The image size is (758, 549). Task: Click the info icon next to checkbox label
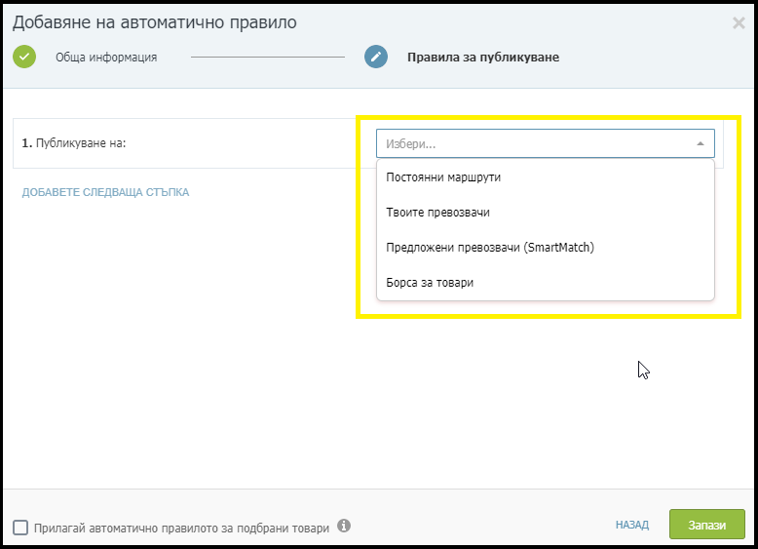coord(344,526)
